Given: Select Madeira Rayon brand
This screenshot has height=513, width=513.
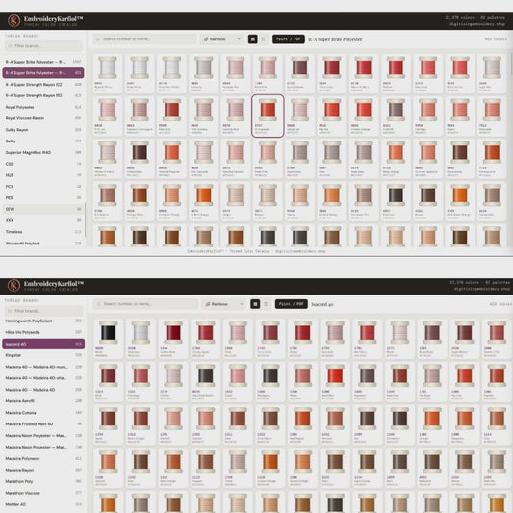Looking at the screenshot, I should (x=43, y=470).
